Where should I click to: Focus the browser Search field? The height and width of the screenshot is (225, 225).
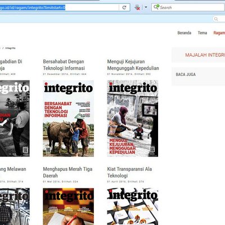pyautogui.click(x=188, y=7)
